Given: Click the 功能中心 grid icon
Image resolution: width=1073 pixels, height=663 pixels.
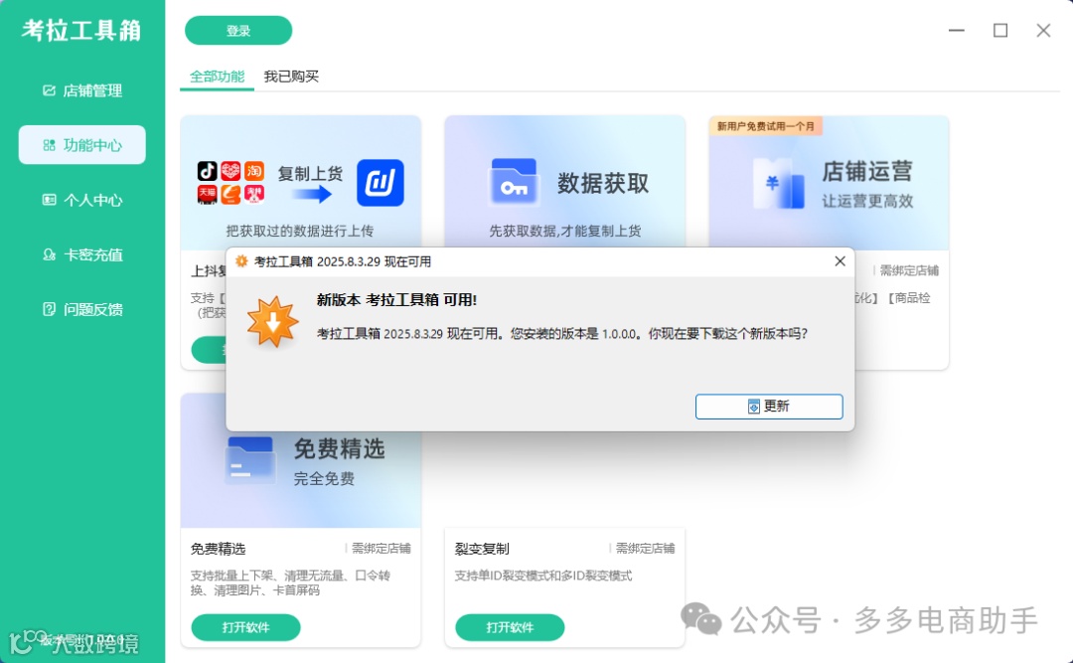Looking at the screenshot, I should (49, 145).
